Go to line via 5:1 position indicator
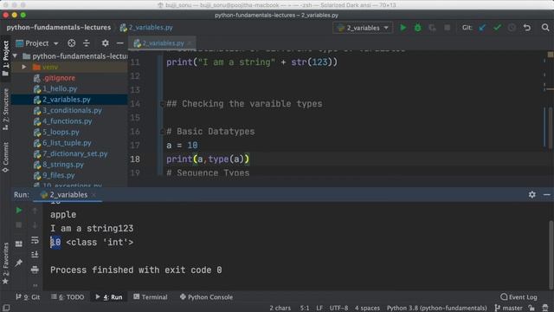The width and height of the screenshot is (554, 312). click(x=305, y=308)
